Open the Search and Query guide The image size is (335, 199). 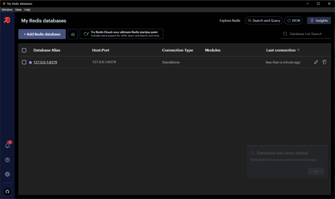pyautogui.click(x=264, y=20)
